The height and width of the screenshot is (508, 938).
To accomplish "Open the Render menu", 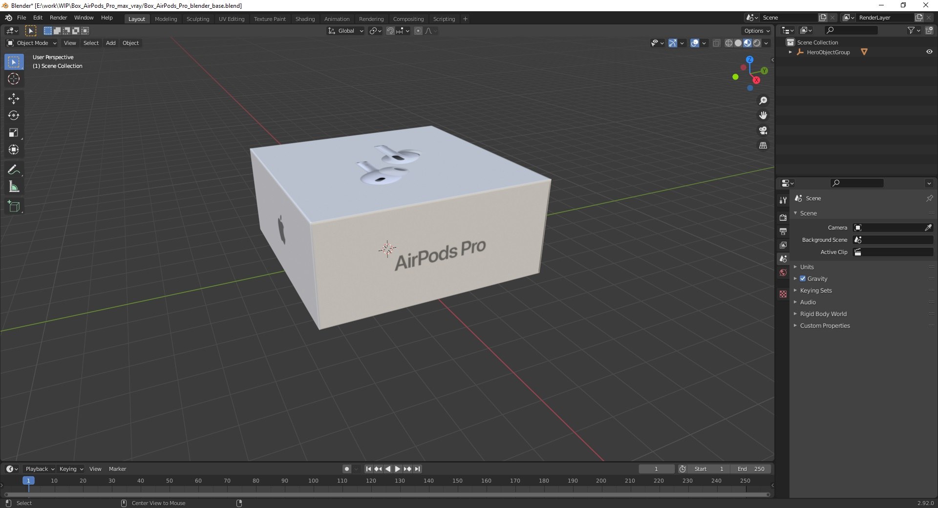I will pyautogui.click(x=58, y=18).
